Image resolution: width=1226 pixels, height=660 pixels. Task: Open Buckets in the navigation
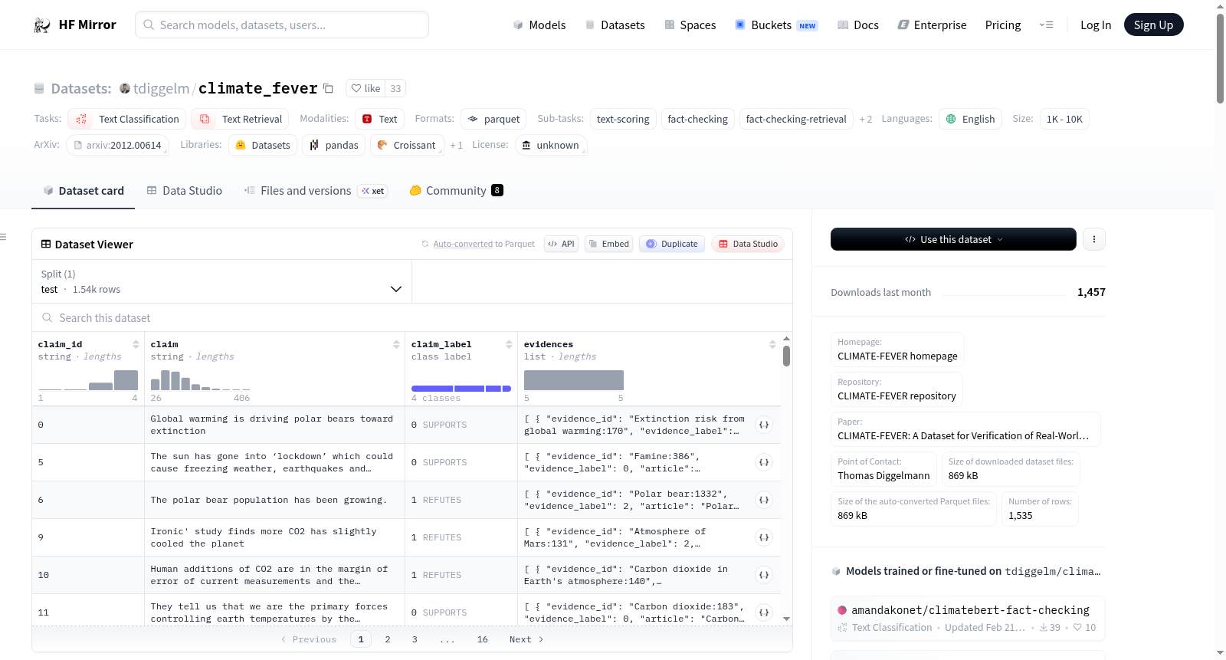click(x=776, y=25)
